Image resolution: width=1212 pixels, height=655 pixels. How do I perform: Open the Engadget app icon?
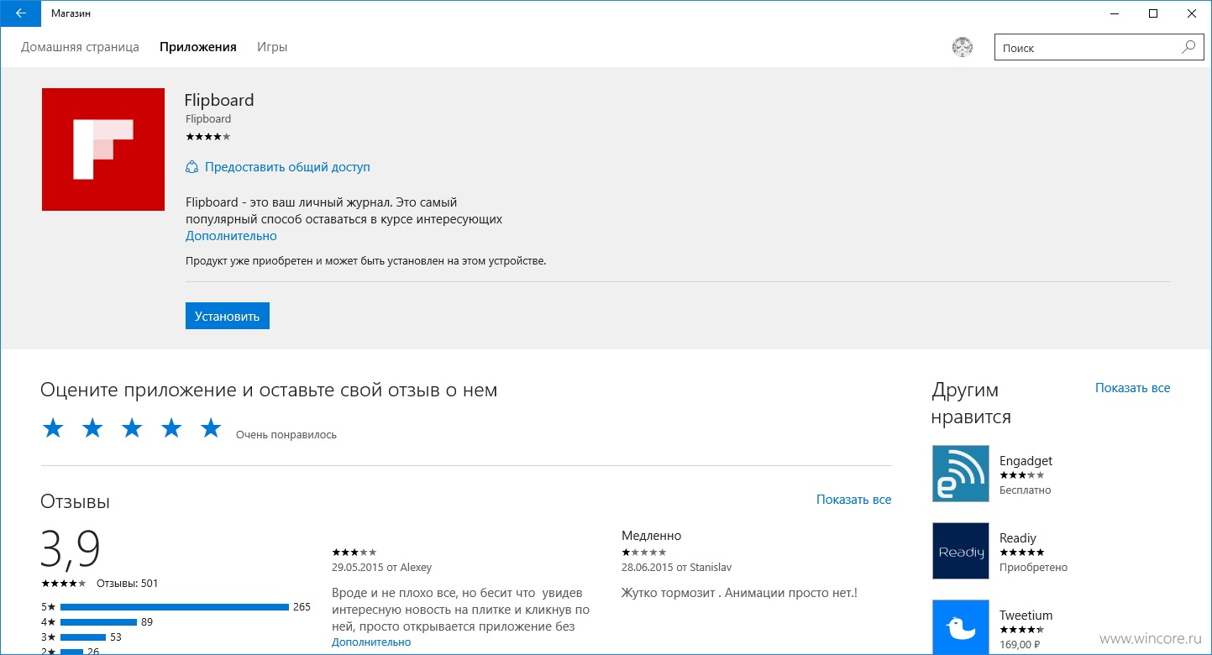[961, 474]
